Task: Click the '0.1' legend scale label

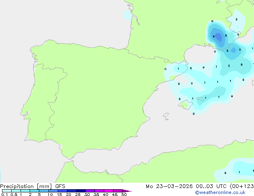Action: 4,194
